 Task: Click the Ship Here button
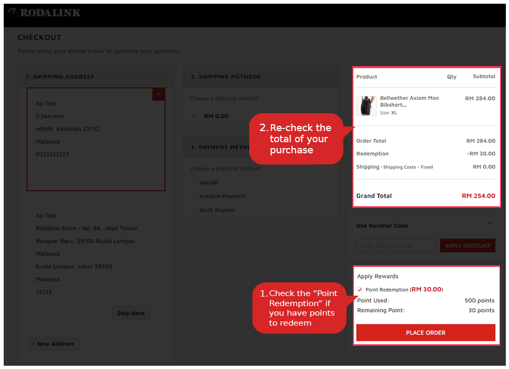[x=130, y=313]
